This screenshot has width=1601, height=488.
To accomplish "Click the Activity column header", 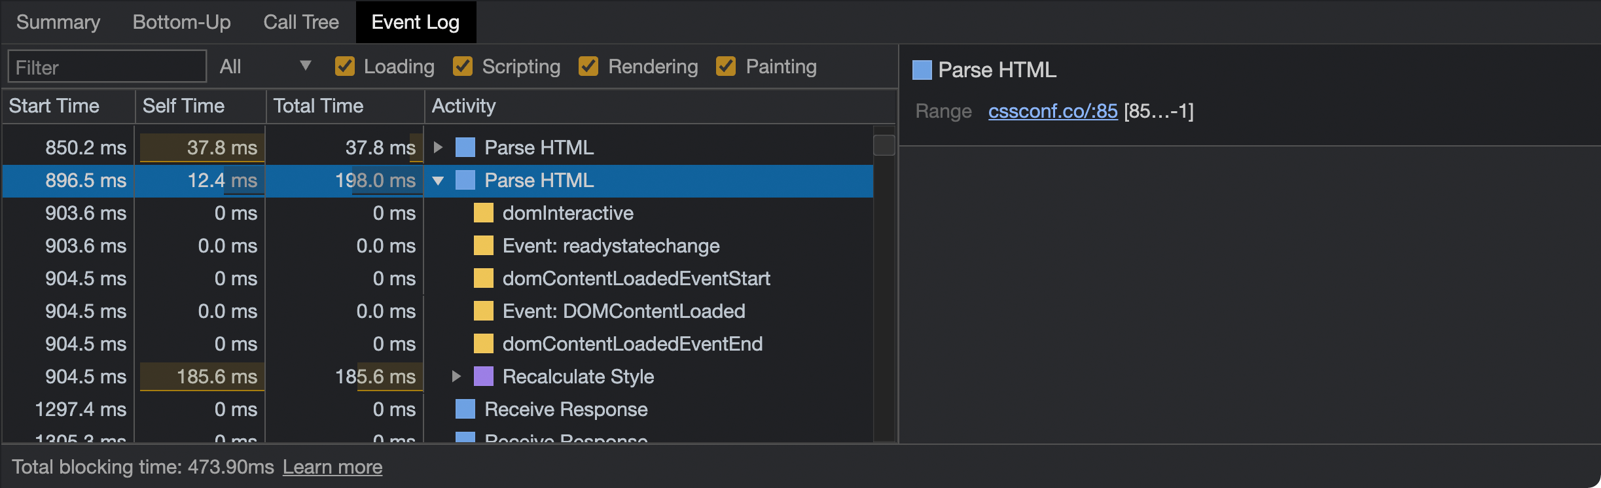I will coord(660,106).
